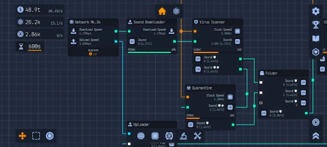Open the tools wrench-and-screwdriver icon

(x=198, y=136)
